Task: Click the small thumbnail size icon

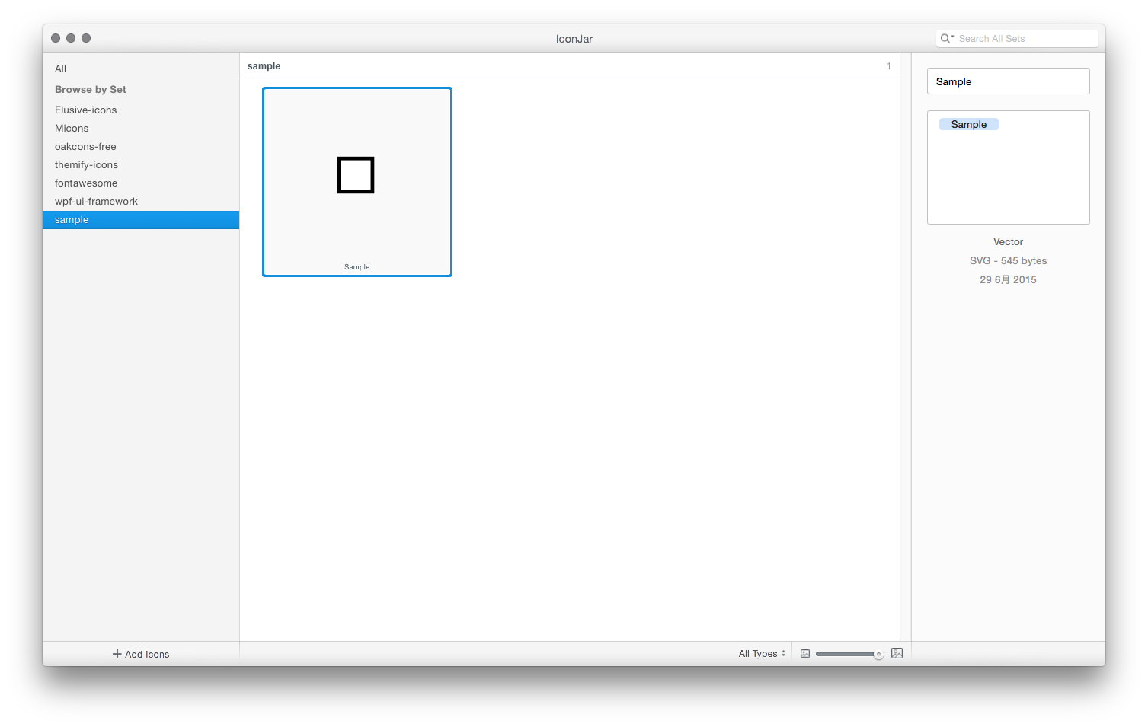Action: [805, 654]
